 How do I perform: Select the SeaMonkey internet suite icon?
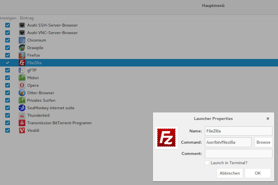[x=22, y=108]
